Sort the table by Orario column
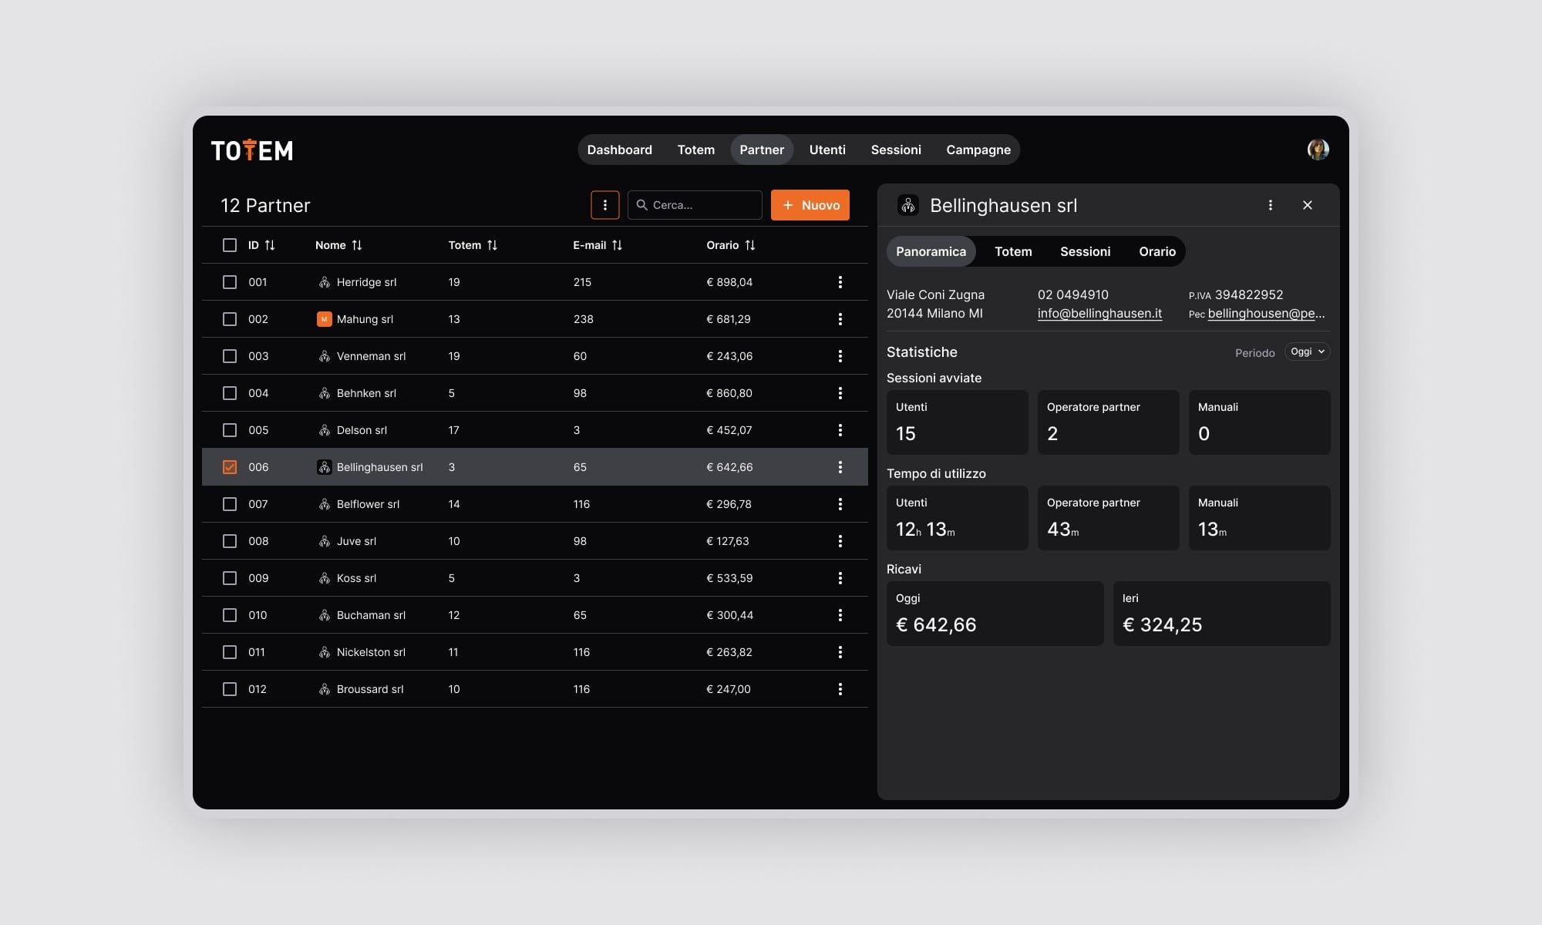Image resolution: width=1542 pixels, height=925 pixels. [x=731, y=245]
